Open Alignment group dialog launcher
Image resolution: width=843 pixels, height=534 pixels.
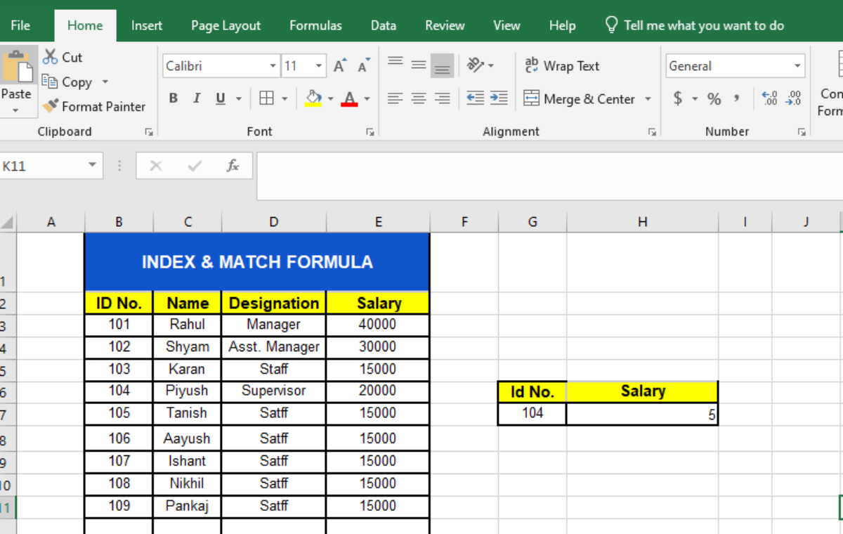coord(652,131)
